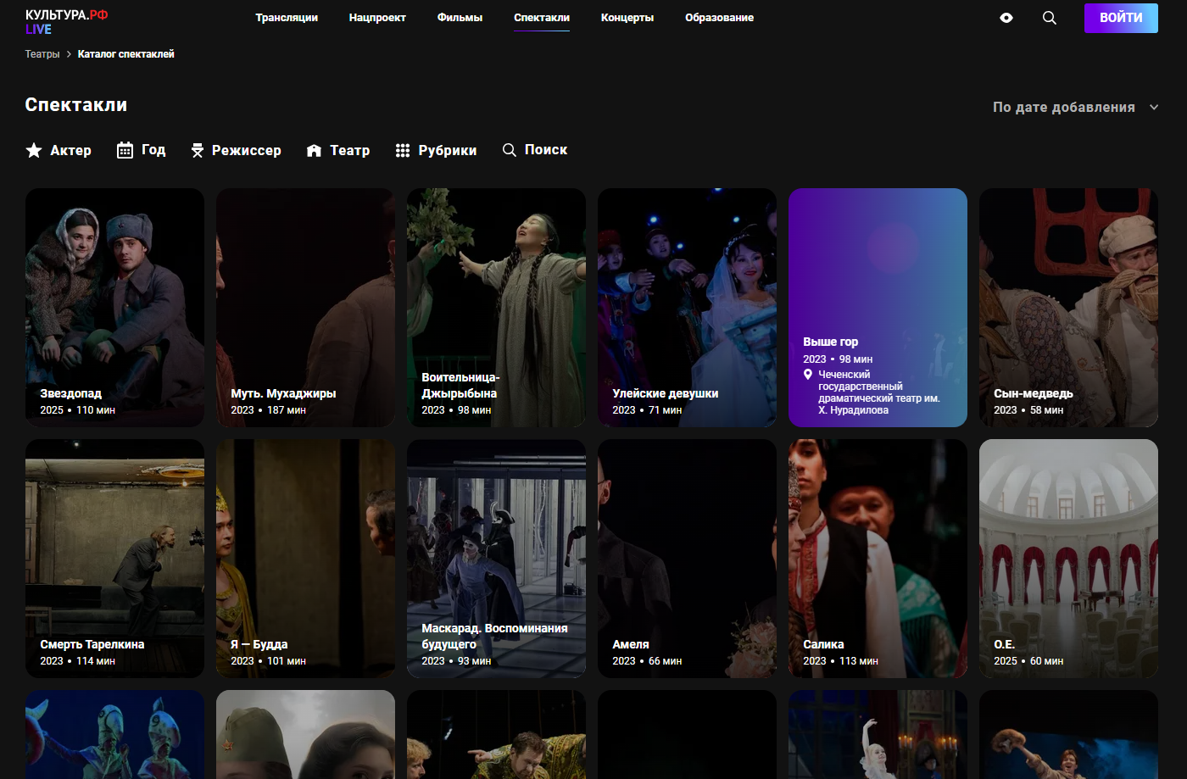
Task: Open the Я — Будда card
Action: 305,559
